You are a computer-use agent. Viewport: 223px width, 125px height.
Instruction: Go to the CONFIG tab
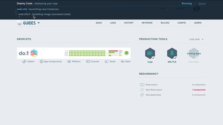(182, 23)
